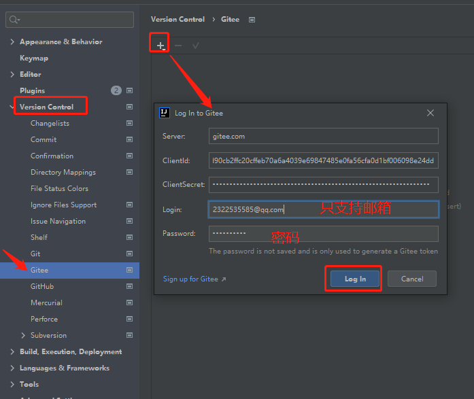Select Changelists under Version Control
474x399 pixels.
pyautogui.click(x=50, y=123)
